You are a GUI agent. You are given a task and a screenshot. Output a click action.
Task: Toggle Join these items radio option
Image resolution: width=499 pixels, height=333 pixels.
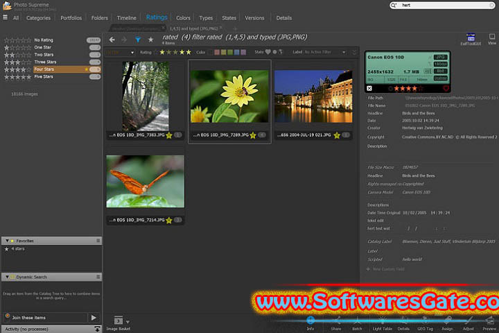tap(8, 316)
